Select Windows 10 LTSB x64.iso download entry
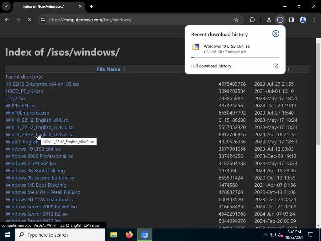Image resolution: width=321 pixels, height=241 pixels. (235, 49)
